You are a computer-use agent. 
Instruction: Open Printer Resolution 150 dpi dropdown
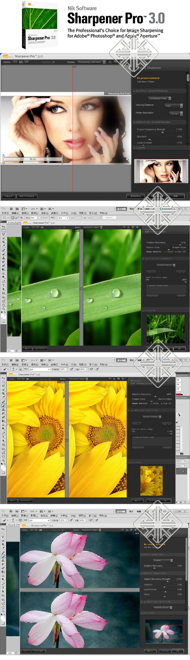pos(176,113)
